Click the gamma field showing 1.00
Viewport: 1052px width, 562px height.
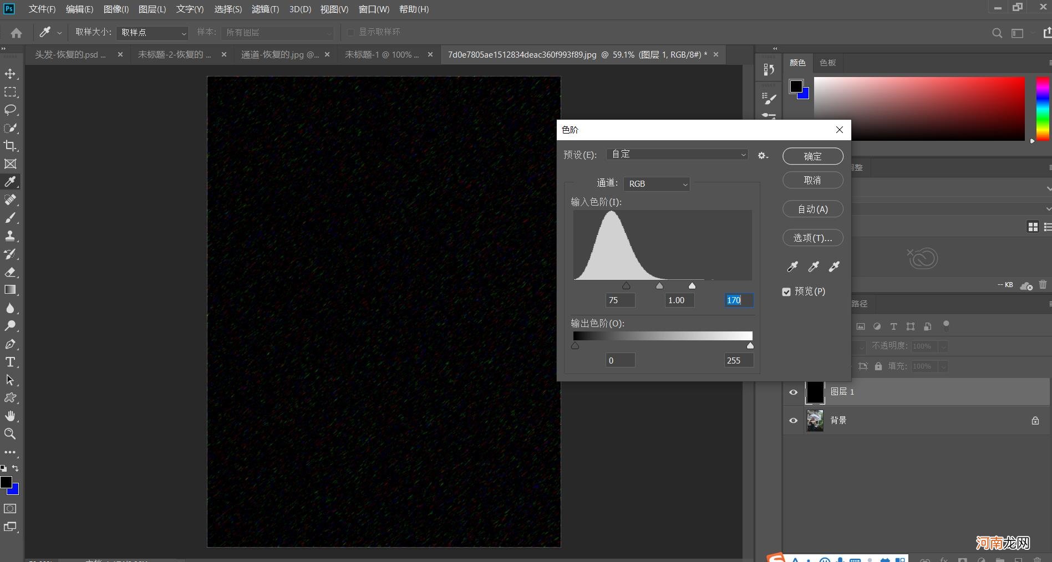coord(679,300)
